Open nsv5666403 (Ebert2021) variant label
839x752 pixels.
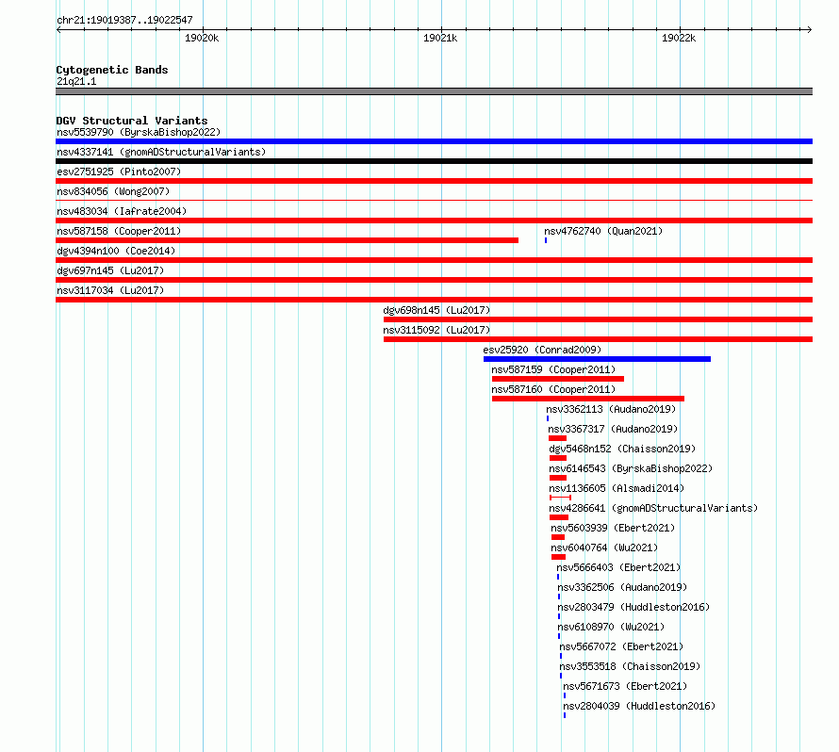tap(618, 567)
